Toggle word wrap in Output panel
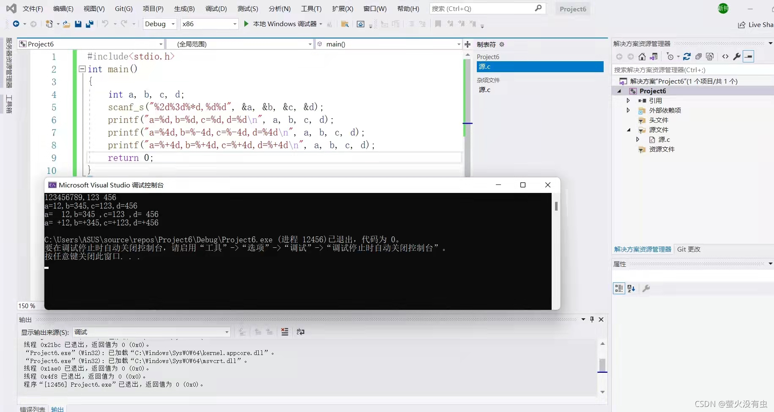Image resolution: width=774 pixels, height=412 pixels. [x=301, y=332]
